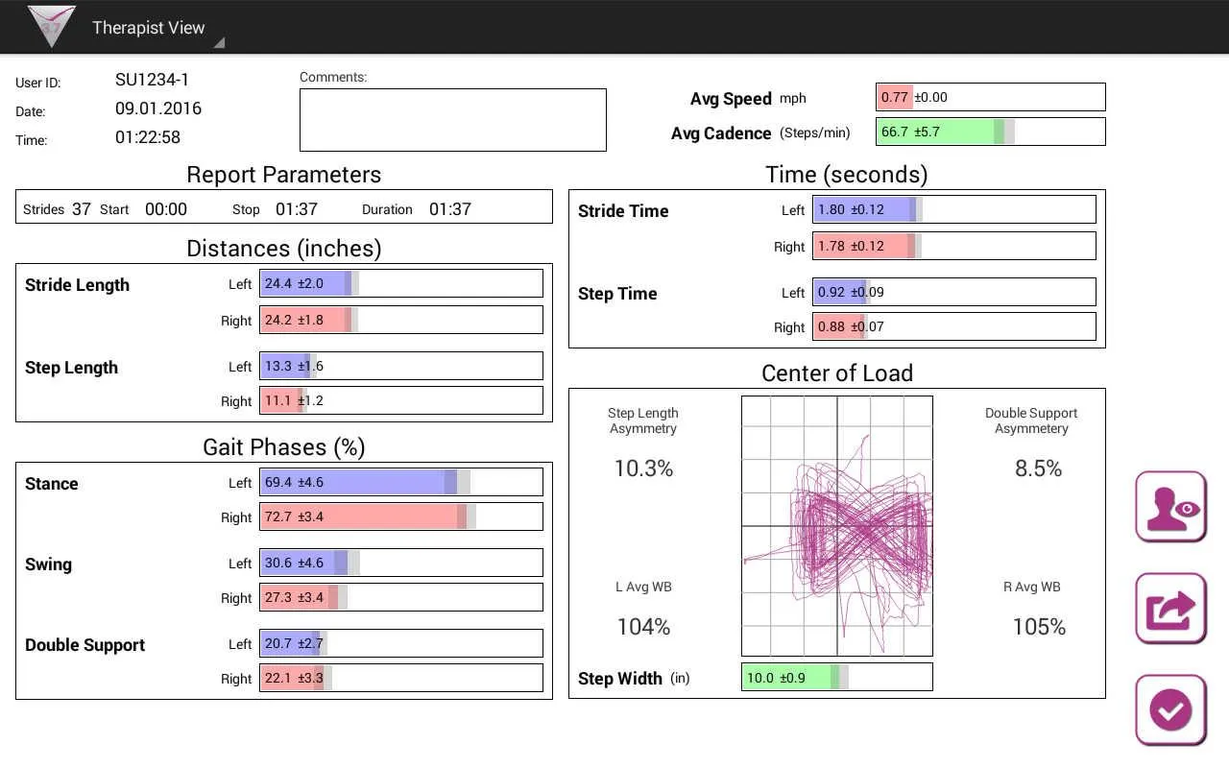
Task: Tap the checkmark confirm icon
Action: (x=1170, y=710)
